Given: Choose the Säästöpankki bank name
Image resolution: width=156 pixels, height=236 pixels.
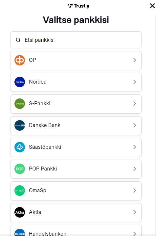Looking at the screenshot, I should click(x=45, y=147).
